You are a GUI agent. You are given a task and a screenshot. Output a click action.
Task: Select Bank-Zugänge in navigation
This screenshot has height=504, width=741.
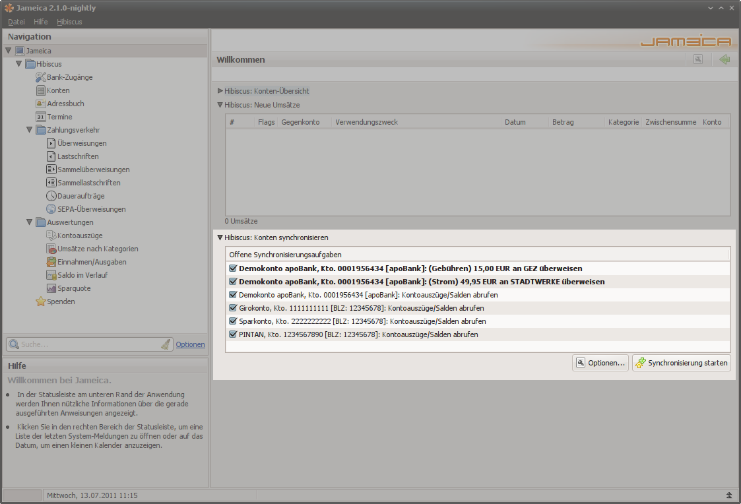[69, 77]
